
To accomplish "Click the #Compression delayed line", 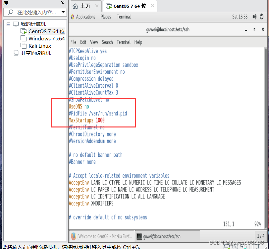I will point(91,79).
